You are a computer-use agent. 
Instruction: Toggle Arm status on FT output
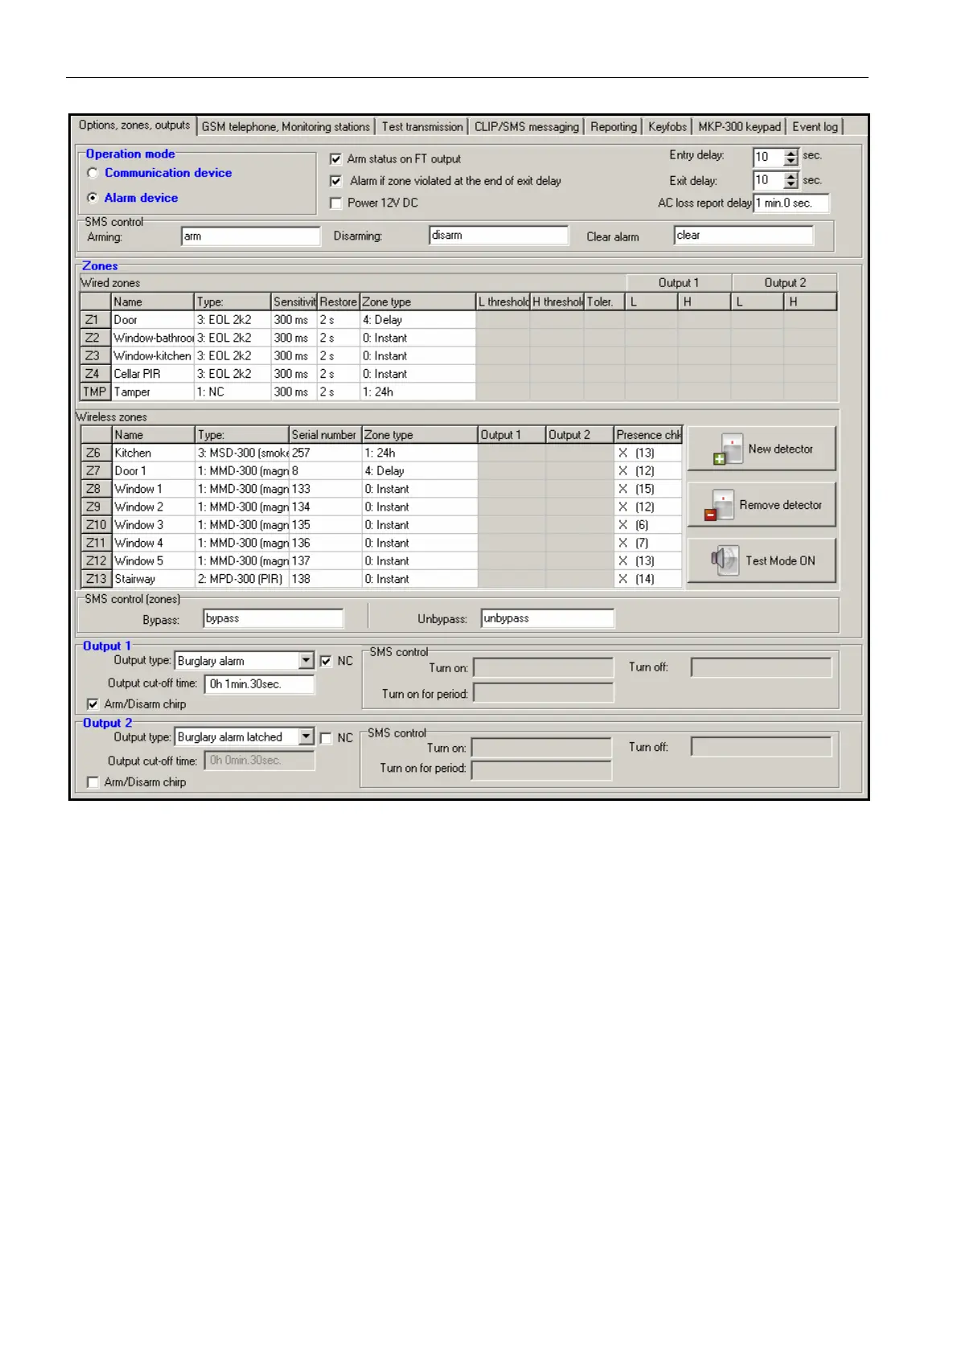click(x=336, y=159)
